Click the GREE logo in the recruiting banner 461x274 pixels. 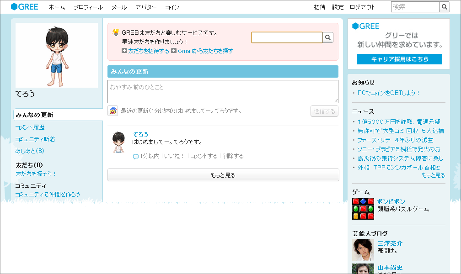click(x=366, y=26)
